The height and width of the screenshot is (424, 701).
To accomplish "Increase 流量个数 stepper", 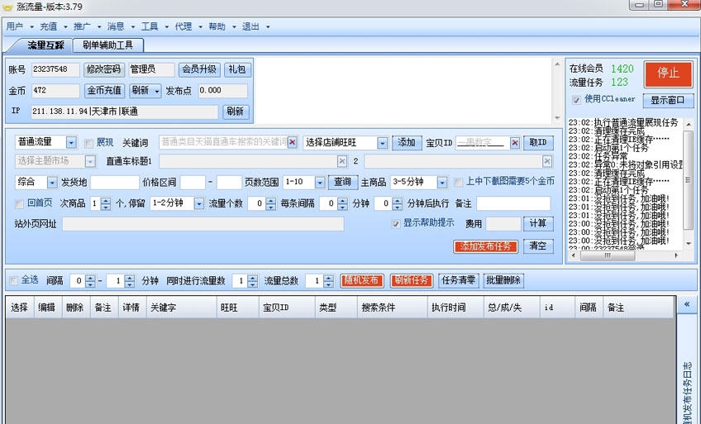I will point(270,201).
